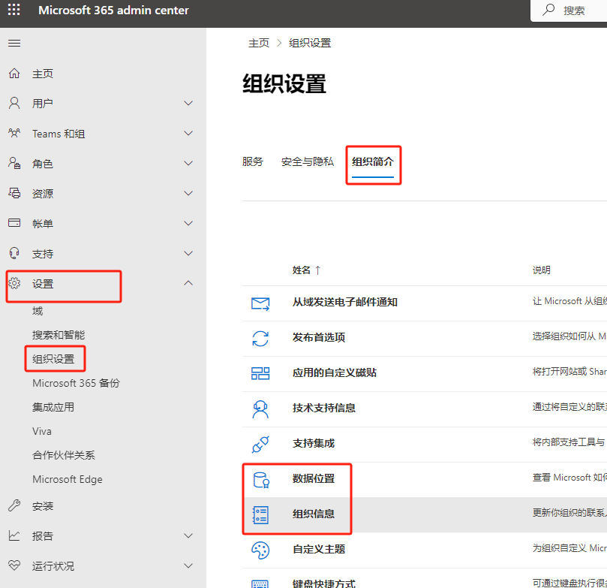The image size is (607, 588).
Task: Select the 组织简介 tab
Action: 373,161
